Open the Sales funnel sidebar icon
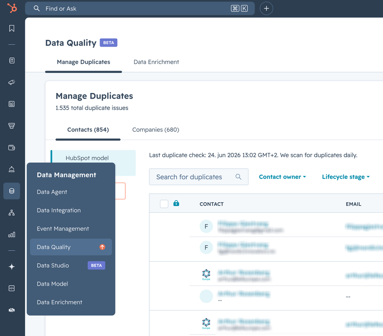This screenshot has width=383, height=336. [11, 126]
